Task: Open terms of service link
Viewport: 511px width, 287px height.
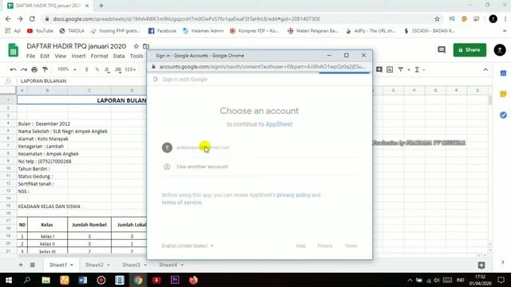Action: pos(181,202)
